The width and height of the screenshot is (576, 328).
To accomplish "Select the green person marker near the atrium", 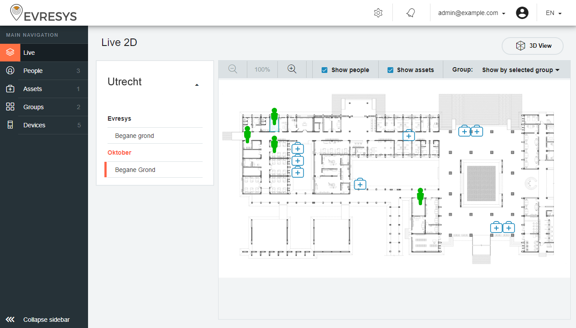I will coord(420,196).
